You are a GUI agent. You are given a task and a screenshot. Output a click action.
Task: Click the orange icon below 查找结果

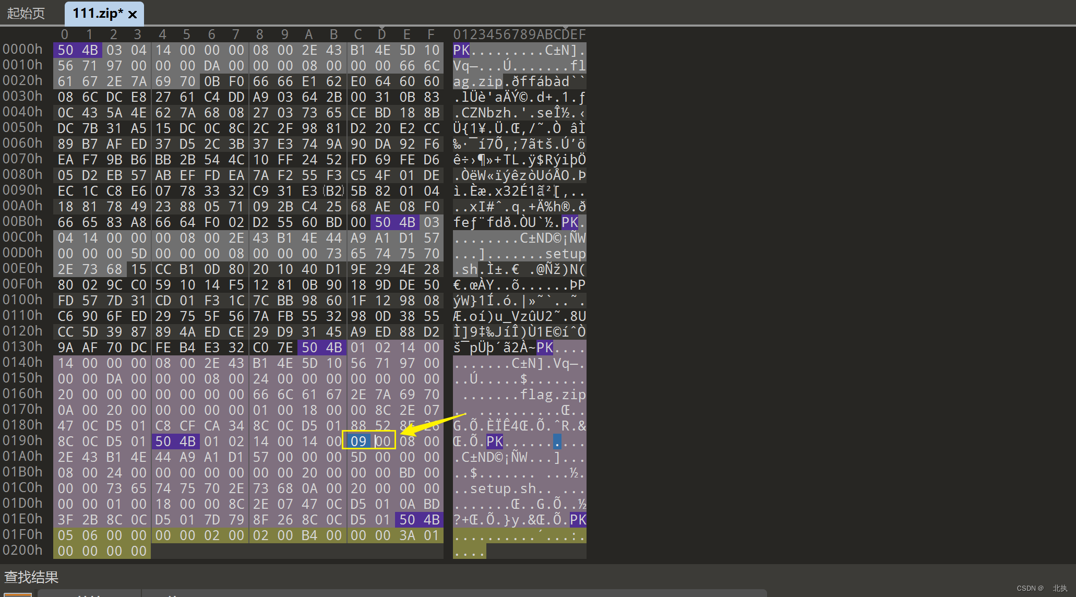(17, 594)
